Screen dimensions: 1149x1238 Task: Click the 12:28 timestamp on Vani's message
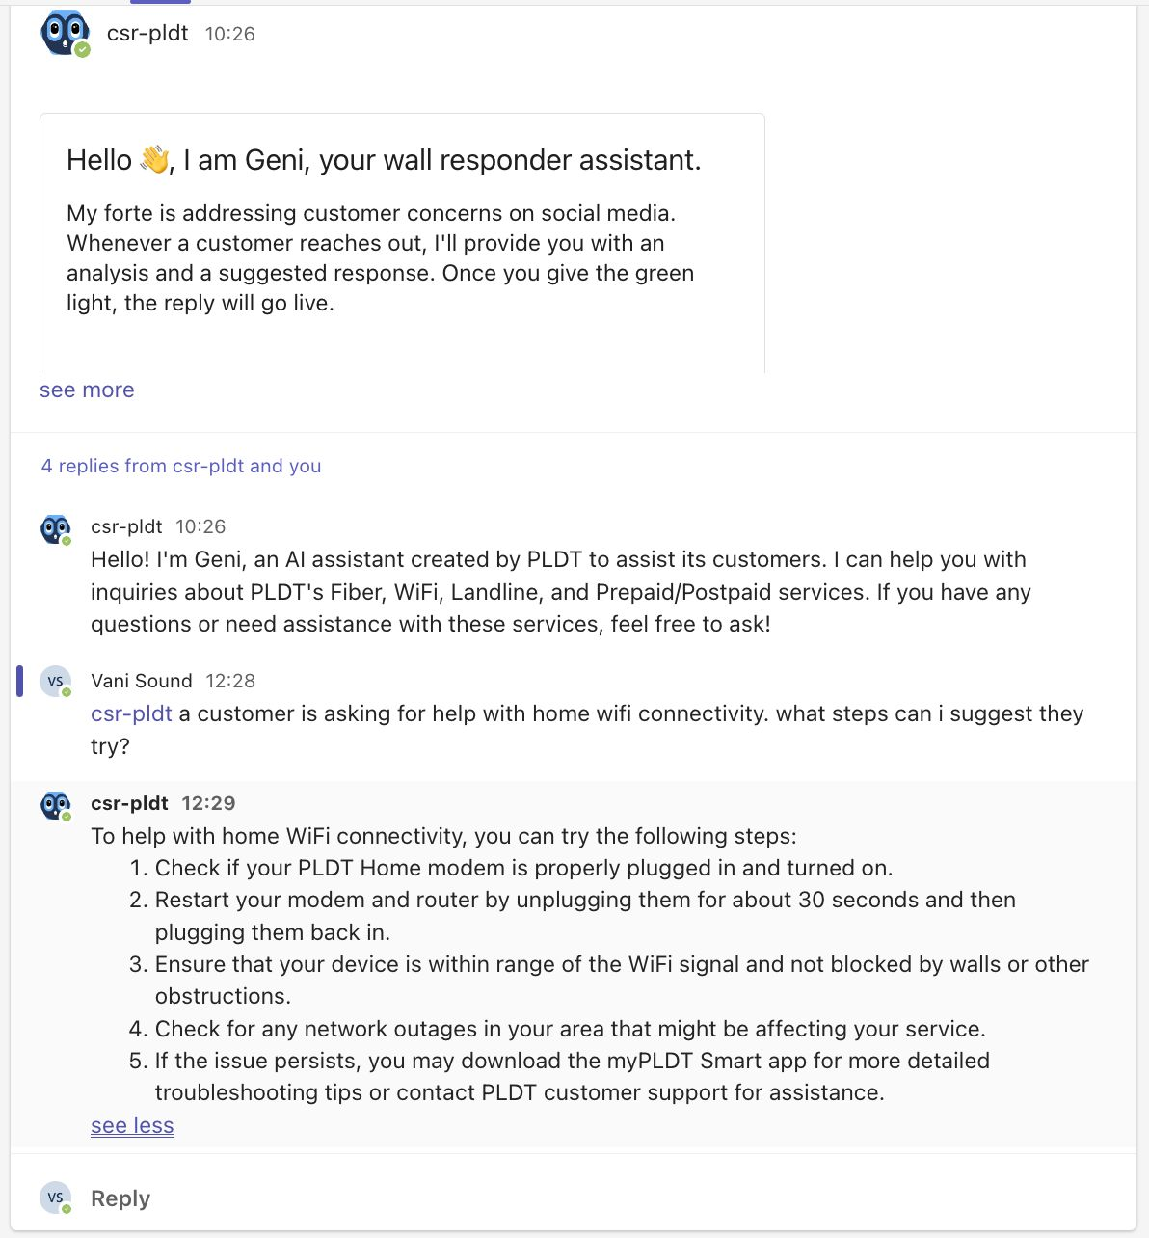pos(230,681)
